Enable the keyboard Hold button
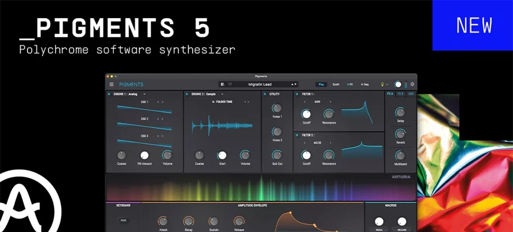Image resolution: width=513 pixels, height=232 pixels. click(x=123, y=220)
